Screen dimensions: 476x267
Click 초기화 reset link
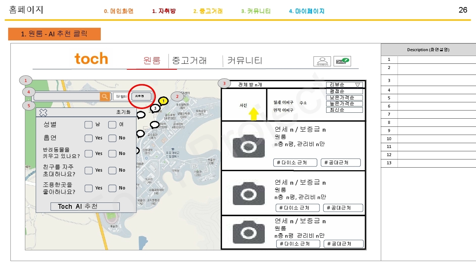(x=123, y=112)
